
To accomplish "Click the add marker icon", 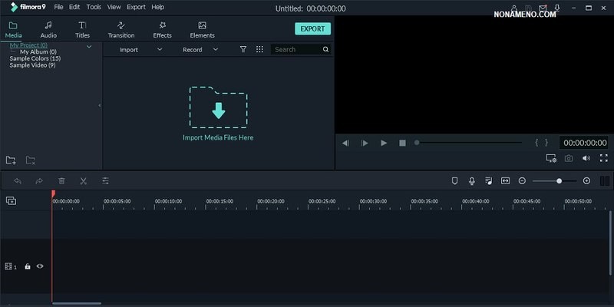I will [x=454, y=181].
